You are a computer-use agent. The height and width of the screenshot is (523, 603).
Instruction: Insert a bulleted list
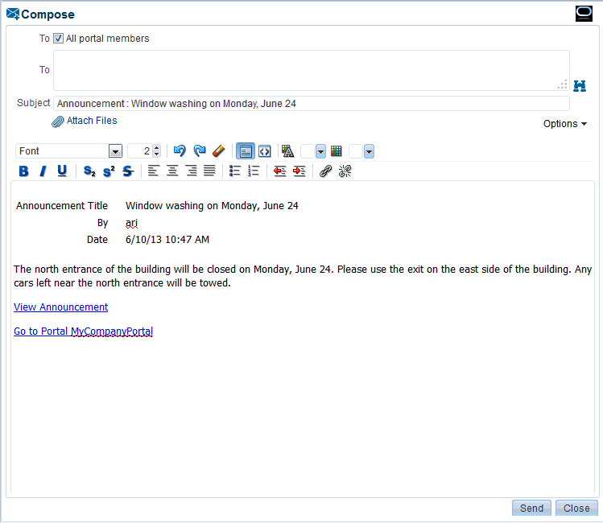[x=235, y=171]
